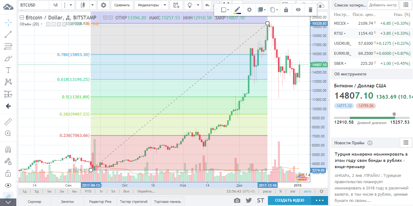Click the line color pencil swatch

[237, 10]
